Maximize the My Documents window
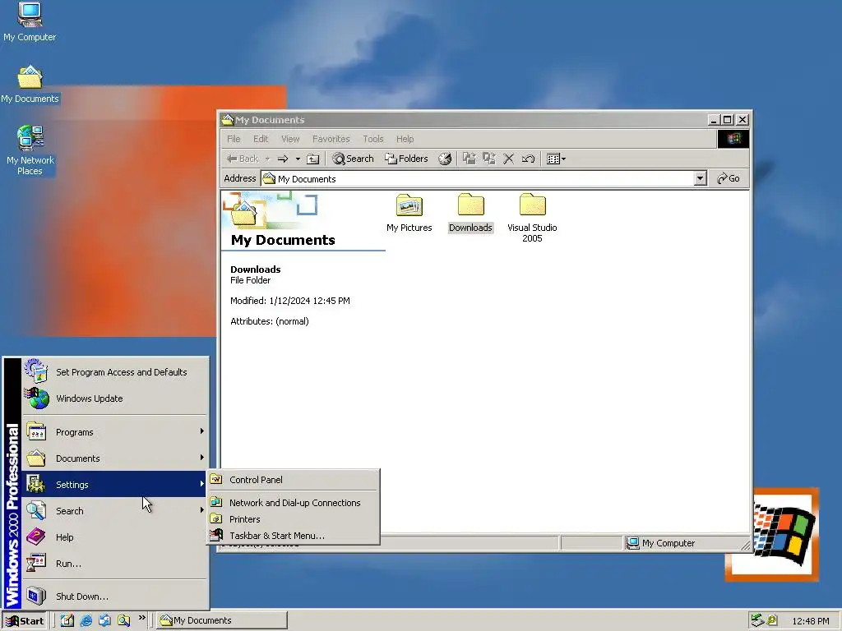The image size is (842, 631). click(x=728, y=120)
